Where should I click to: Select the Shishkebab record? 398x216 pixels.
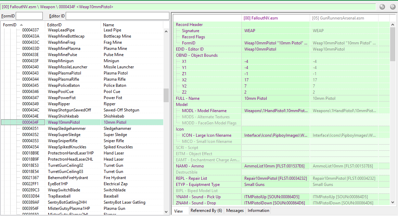(82, 116)
